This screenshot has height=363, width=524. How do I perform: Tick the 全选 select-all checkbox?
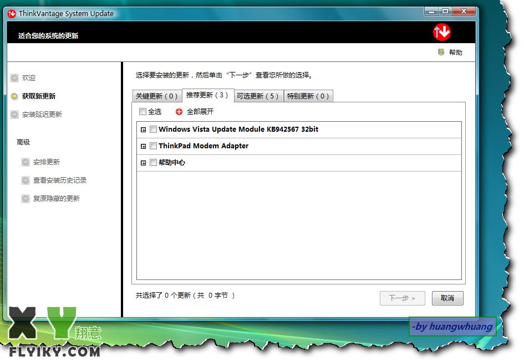click(143, 111)
